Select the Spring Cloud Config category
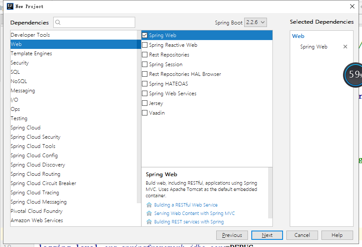This screenshot has height=247, width=362. click(34, 155)
